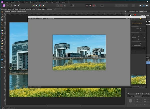Open the Bearbeiten menu
The image size is (150, 109).
point(13,2)
